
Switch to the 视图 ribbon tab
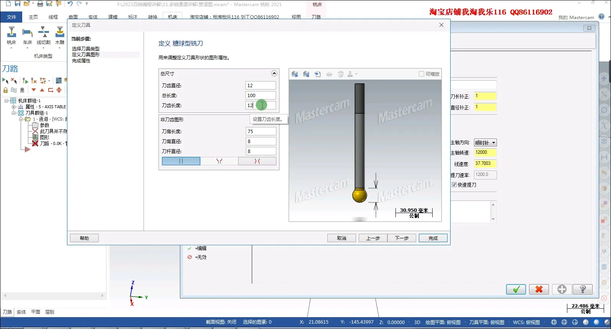tap(296, 17)
